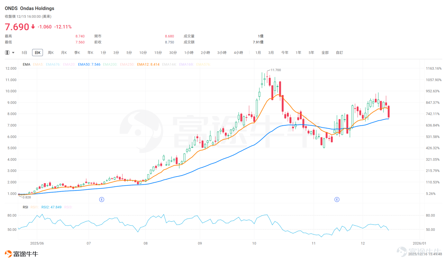This screenshot has height=262, width=447.
Task: Toggle the EMA144 line
Action: pos(169,64)
